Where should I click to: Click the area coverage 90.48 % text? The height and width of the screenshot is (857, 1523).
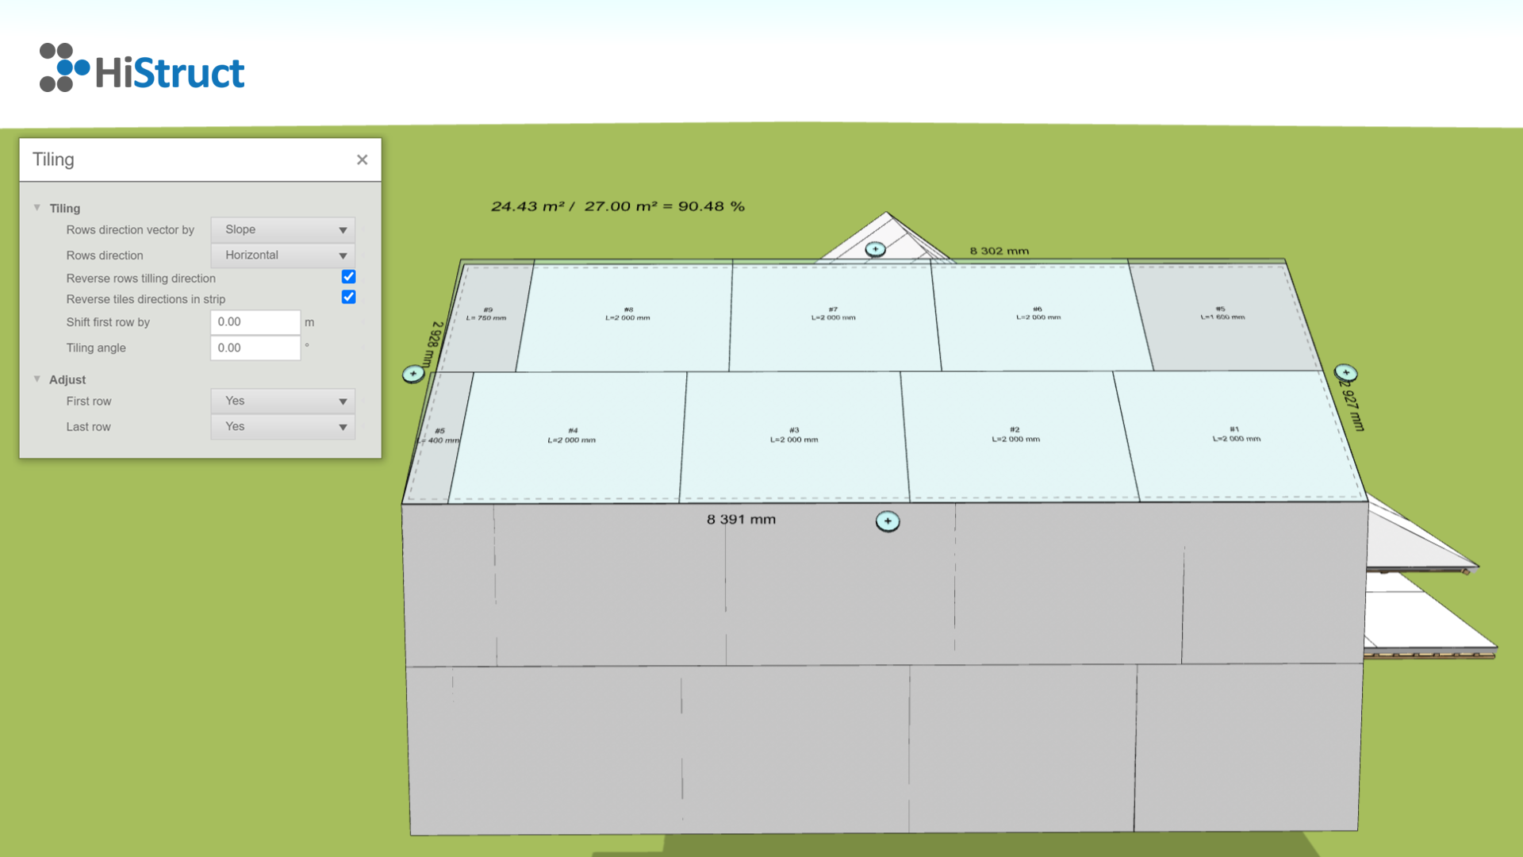point(618,206)
